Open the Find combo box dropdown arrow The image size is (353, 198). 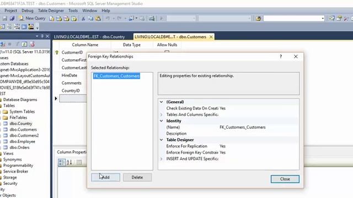[323, 18]
